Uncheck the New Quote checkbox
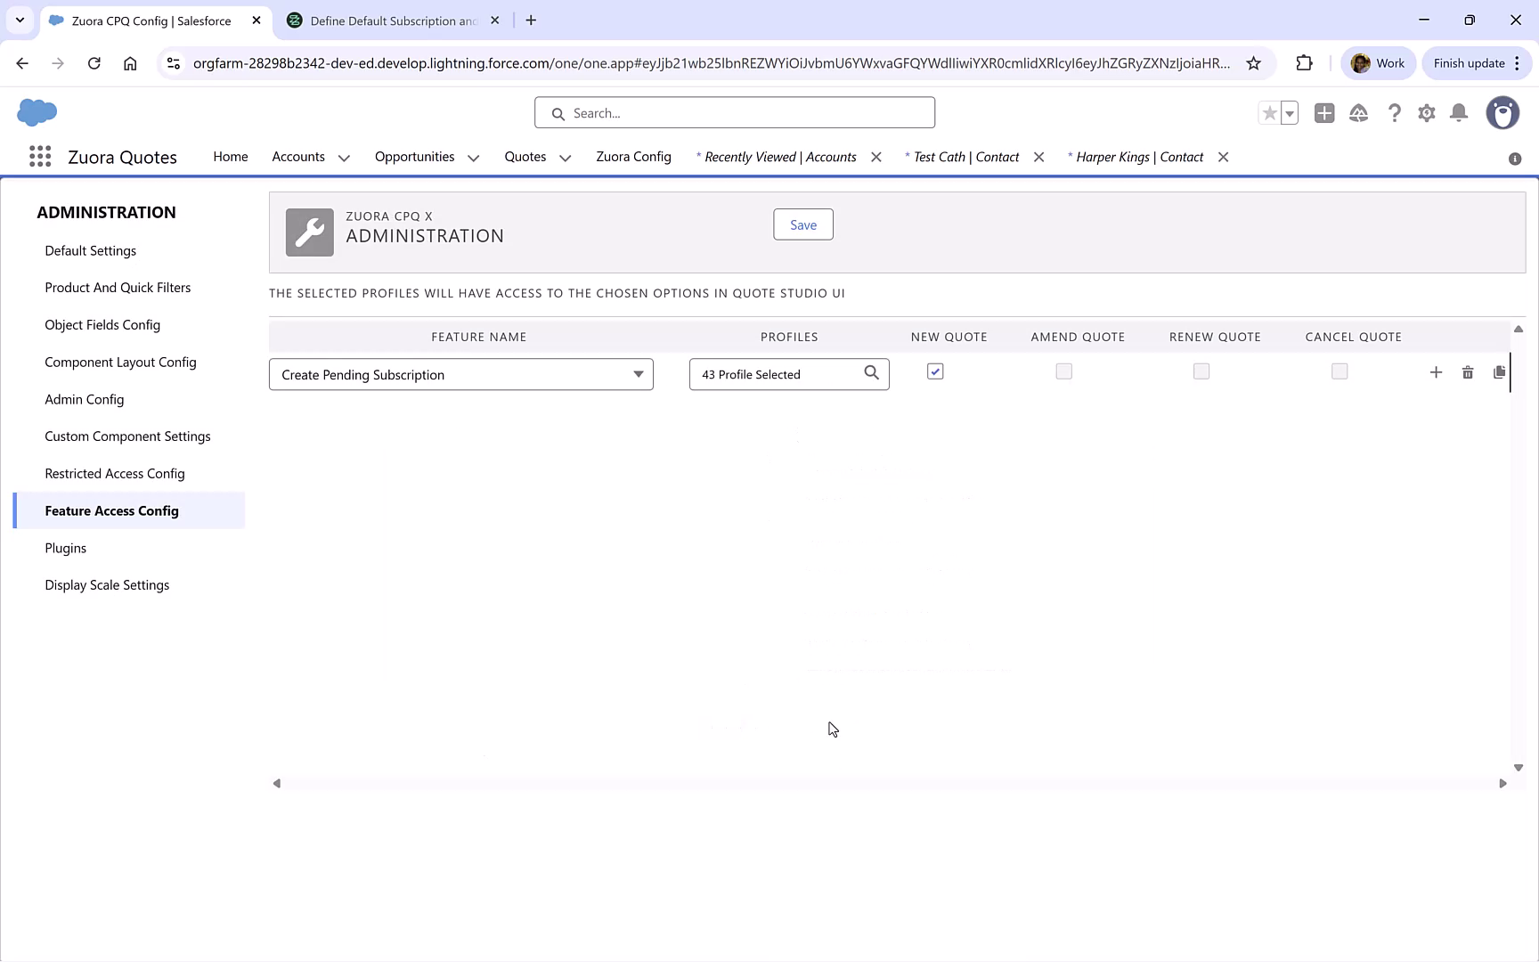The width and height of the screenshot is (1539, 962). pyautogui.click(x=935, y=371)
